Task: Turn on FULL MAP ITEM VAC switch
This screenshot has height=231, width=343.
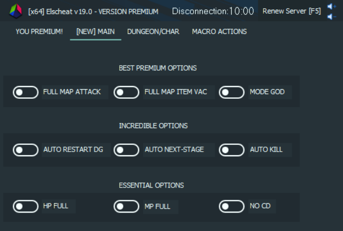Action: pyautogui.click(x=126, y=92)
